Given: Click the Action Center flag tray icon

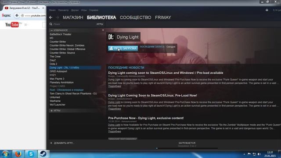Looking at the screenshot, I should tap(249, 154).
